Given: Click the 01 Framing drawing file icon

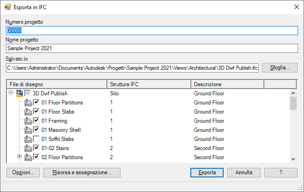Looking at the screenshot, I should click(28, 121).
